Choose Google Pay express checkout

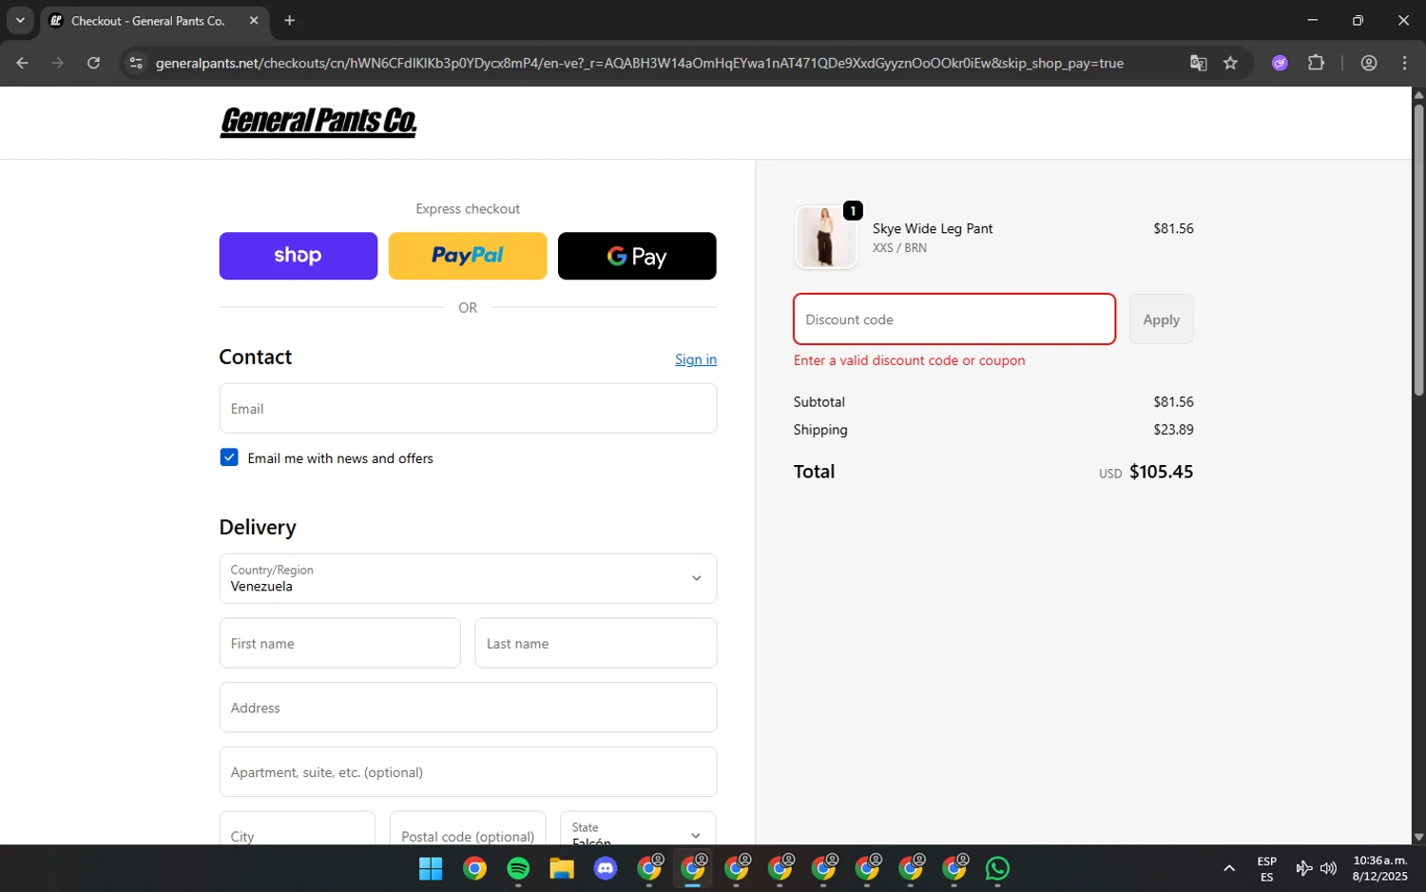637,256
